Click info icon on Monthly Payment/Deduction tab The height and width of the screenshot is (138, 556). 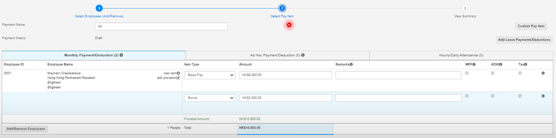pyautogui.click(x=121, y=55)
